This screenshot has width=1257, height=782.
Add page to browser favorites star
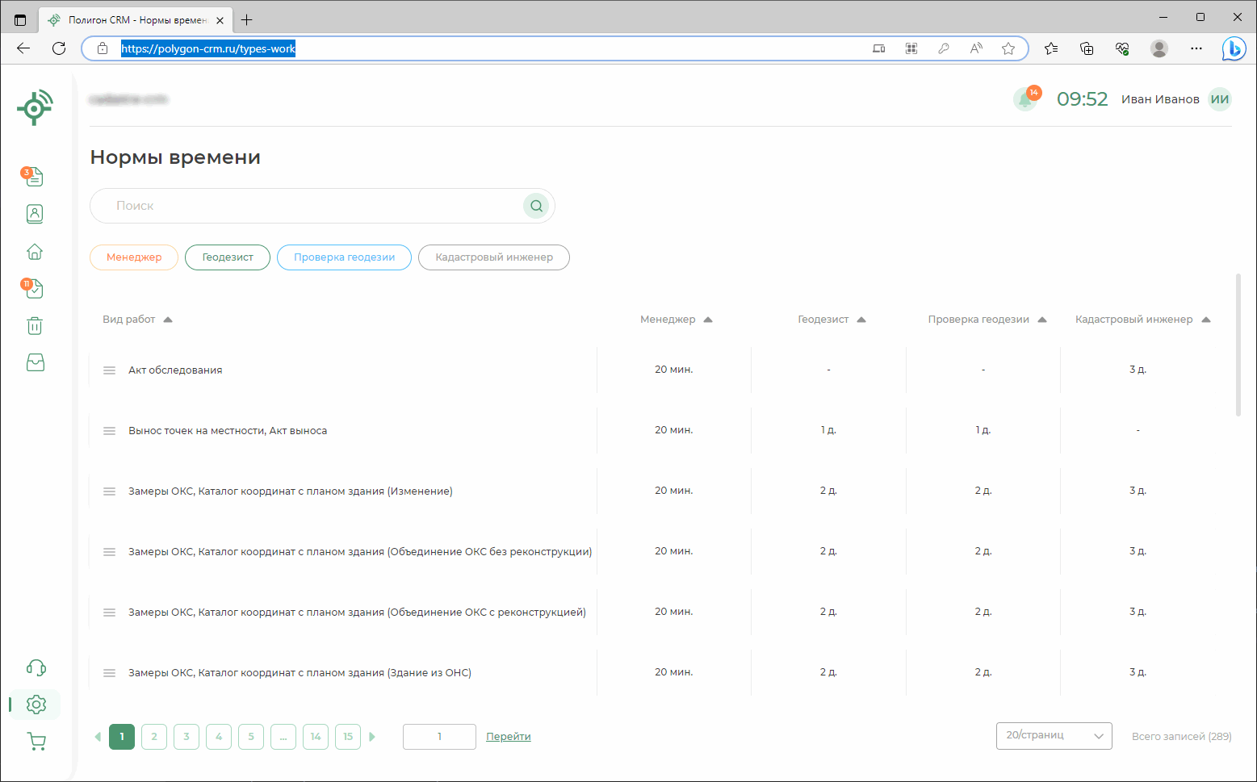tap(1008, 48)
